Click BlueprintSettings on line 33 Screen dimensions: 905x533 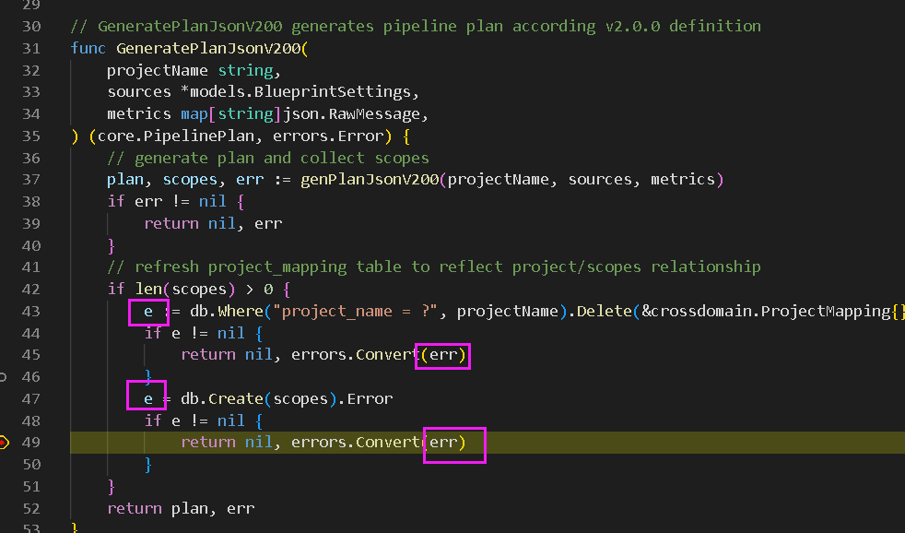(333, 92)
